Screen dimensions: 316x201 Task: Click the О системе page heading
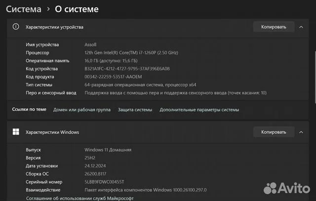77,9
